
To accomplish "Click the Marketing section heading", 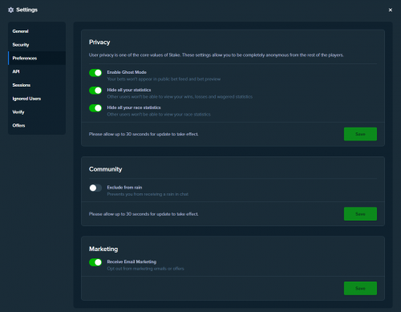I will (x=103, y=249).
